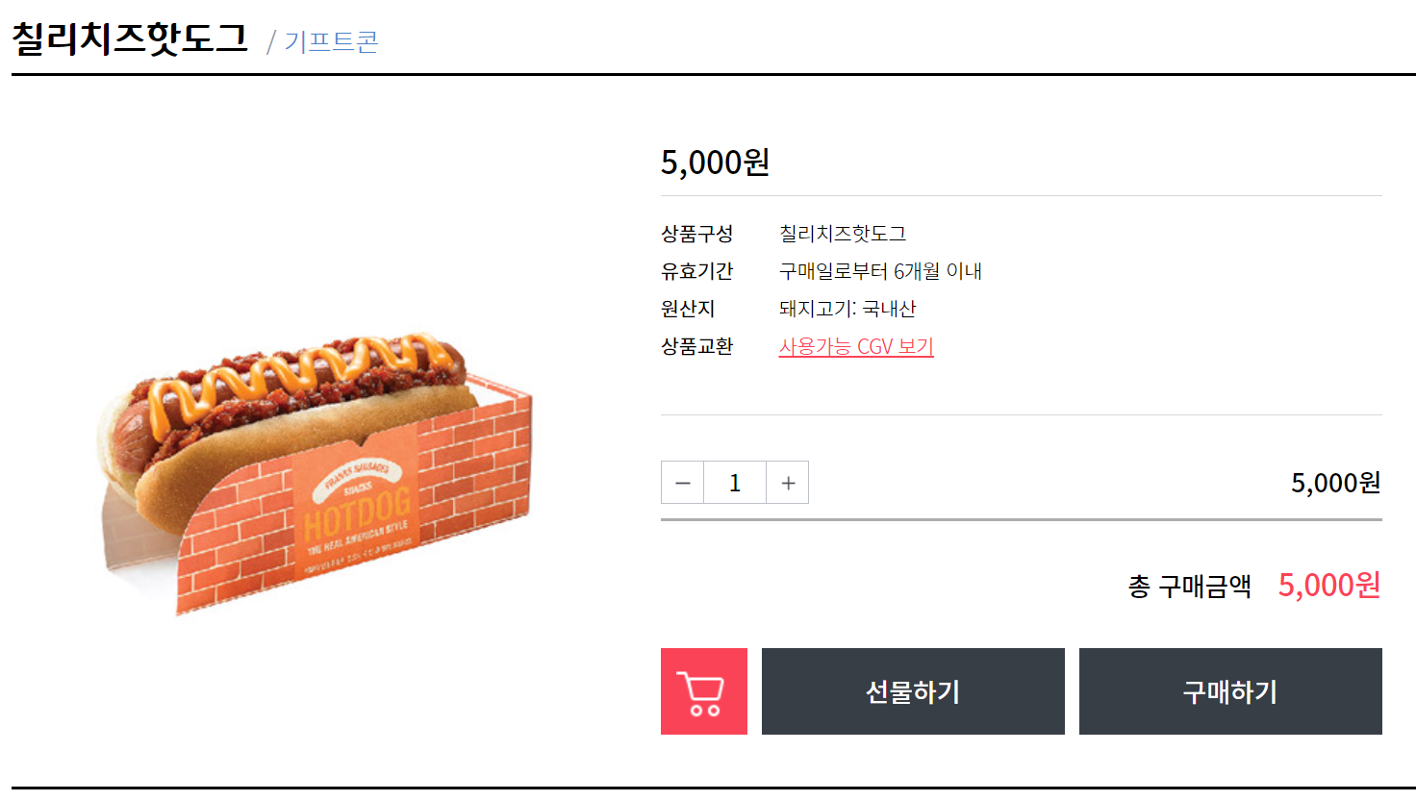This screenshot has height=801, width=1416.
Task: Click the 상품교환 label
Action: click(x=697, y=346)
